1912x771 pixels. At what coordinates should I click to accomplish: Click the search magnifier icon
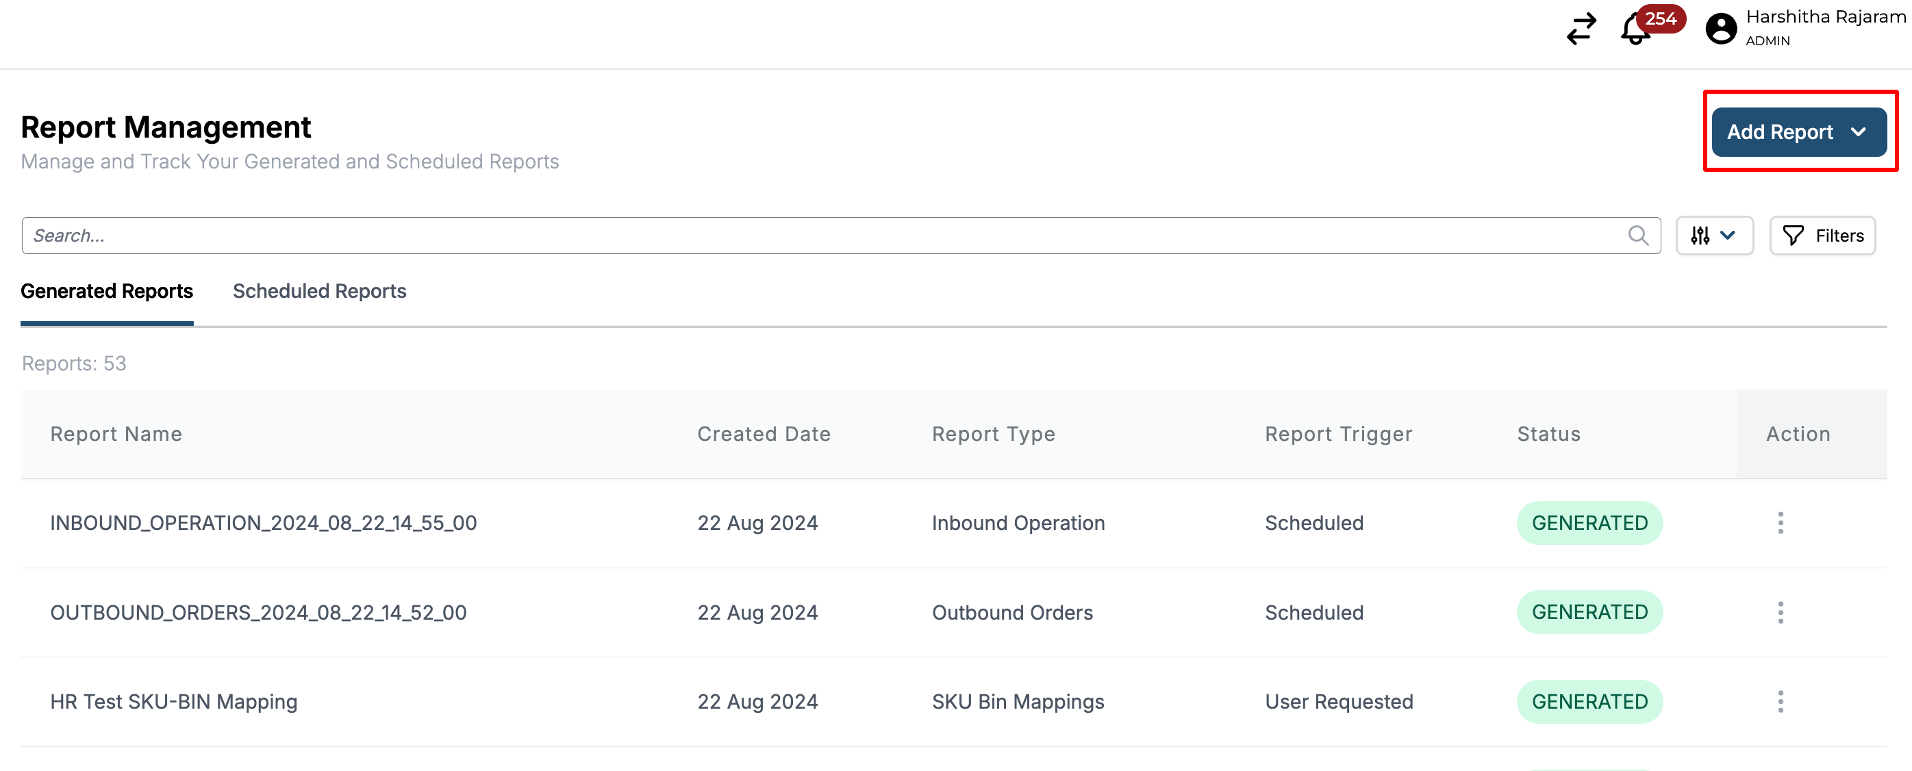tap(1638, 236)
